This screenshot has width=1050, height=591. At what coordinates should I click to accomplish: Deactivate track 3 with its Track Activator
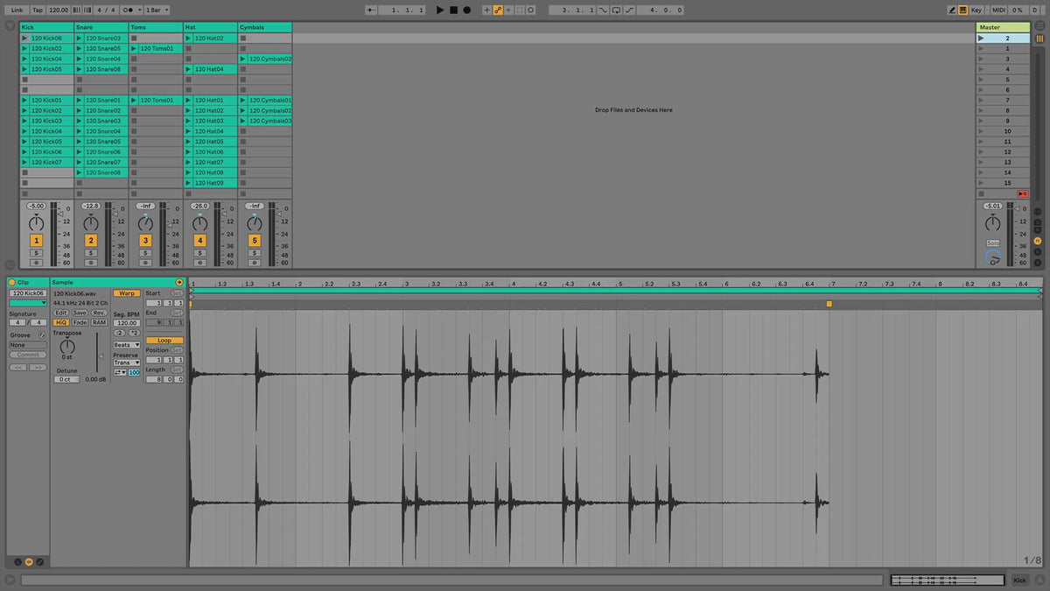145,240
